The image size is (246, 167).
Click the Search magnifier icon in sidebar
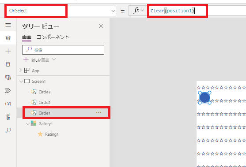coord(8,130)
